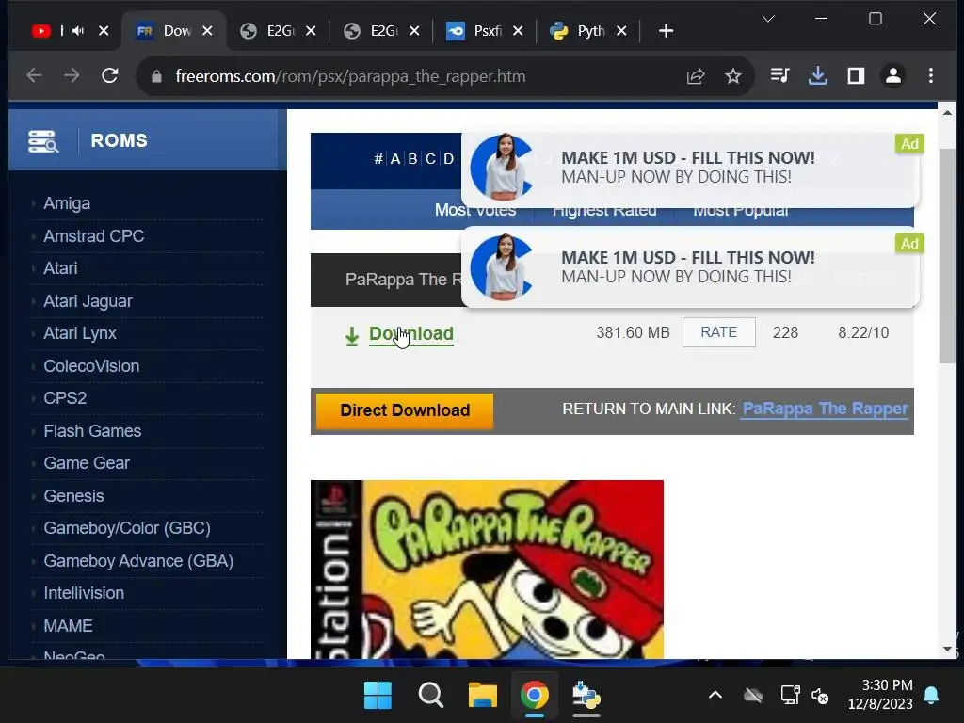
Task: Show hidden system tray icons
Action: [x=715, y=696]
